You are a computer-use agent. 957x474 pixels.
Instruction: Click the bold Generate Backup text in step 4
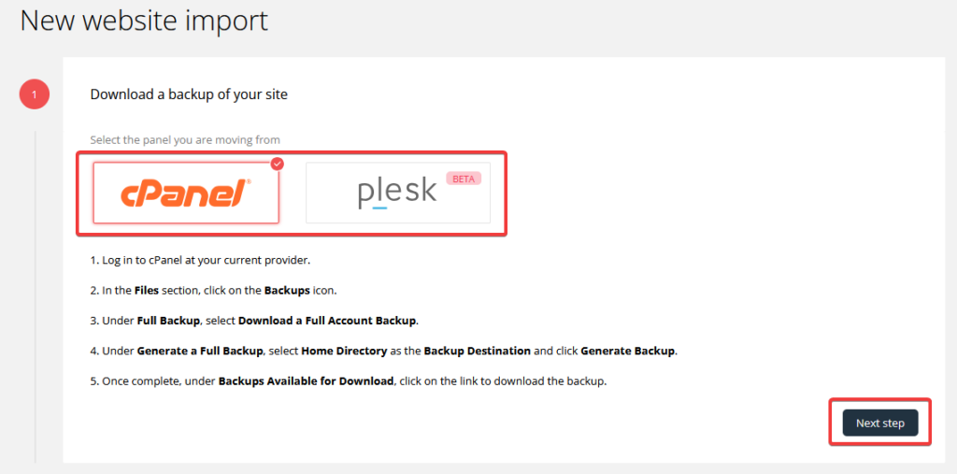point(627,352)
